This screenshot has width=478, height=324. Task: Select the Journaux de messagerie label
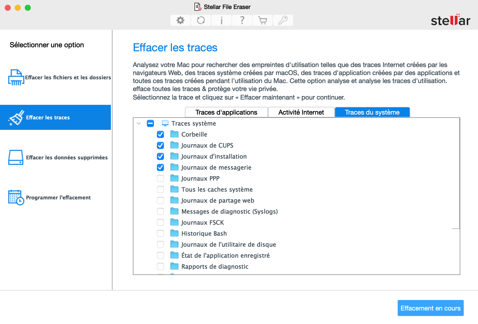[x=216, y=167]
